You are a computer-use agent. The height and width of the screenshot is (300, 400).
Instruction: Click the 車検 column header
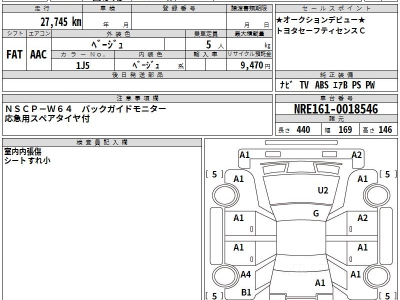click(x=107, y=9)
